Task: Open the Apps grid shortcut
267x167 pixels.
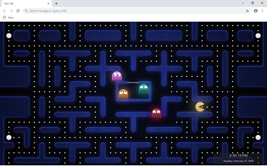Action: point(5,18)
